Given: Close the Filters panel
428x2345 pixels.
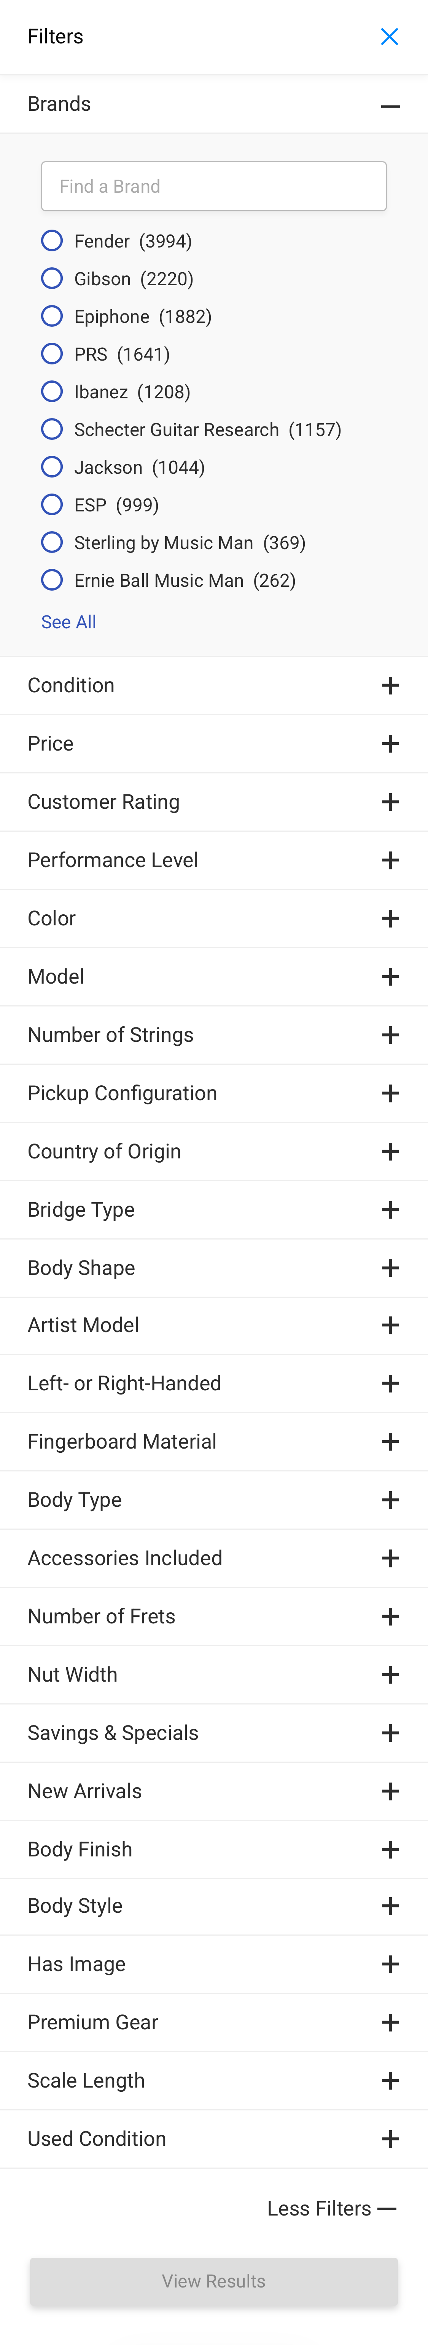Looking at the screenshot, I should pos(391,37).
